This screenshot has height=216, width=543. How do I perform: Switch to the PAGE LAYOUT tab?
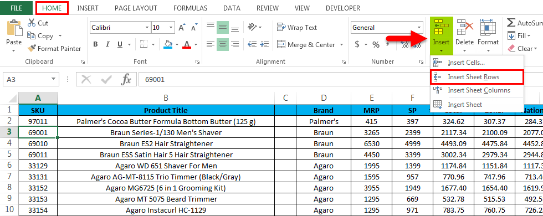[136, 8]
